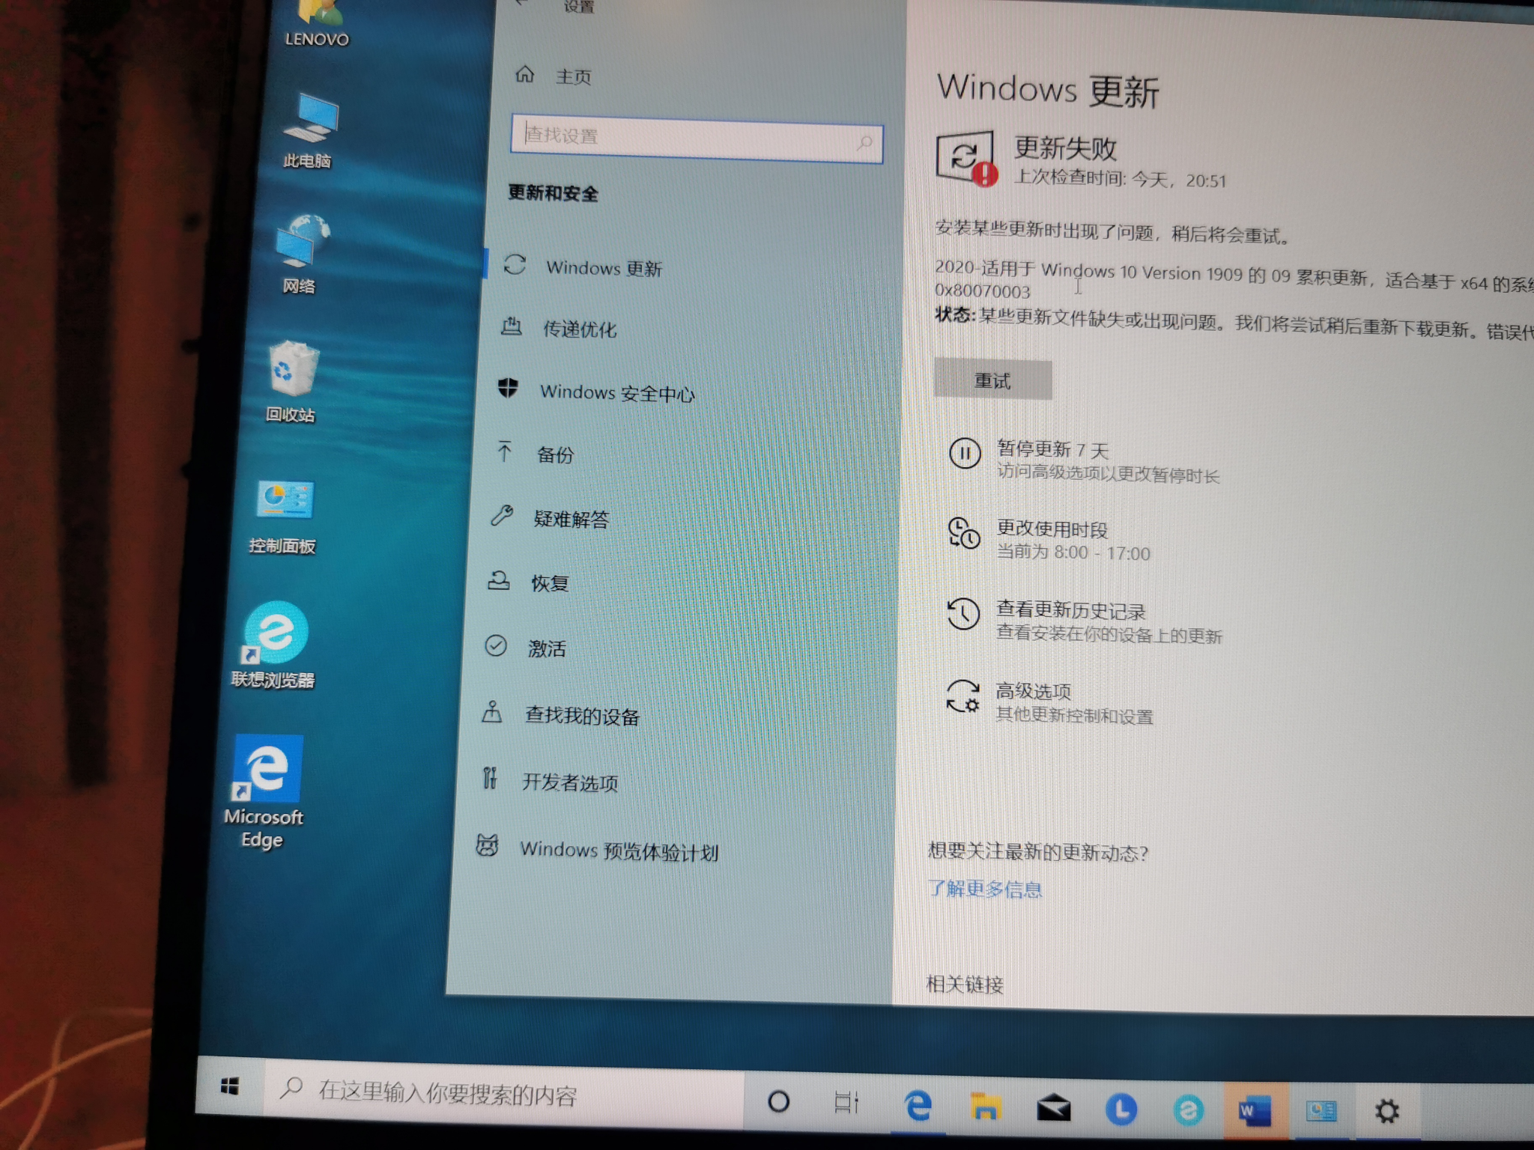Click the Windows 安全中心 shield icon
The width and height of the screenshot is (1534, 1150).
click(x=508, y=388)
